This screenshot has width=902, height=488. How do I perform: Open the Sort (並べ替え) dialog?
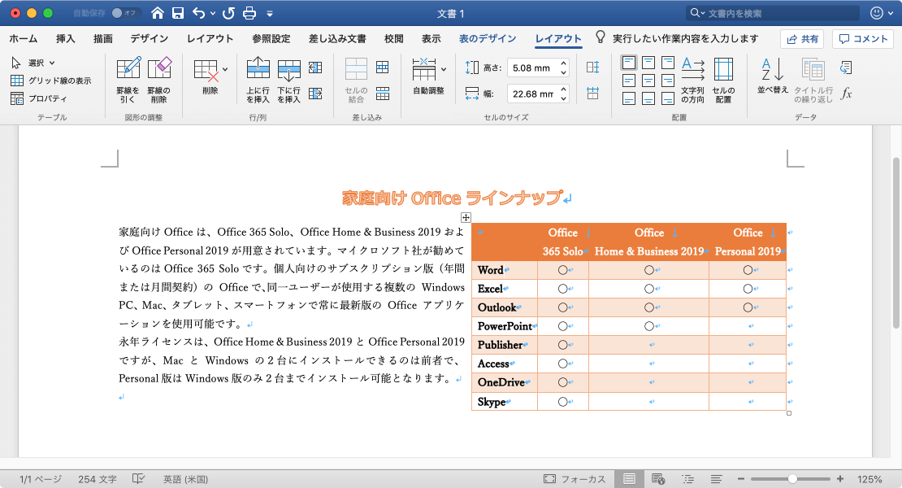pos(772,76)
